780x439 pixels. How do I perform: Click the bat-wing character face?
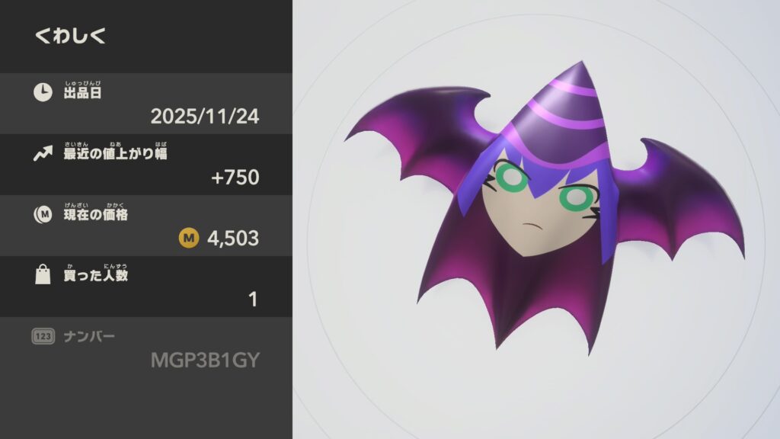tap(542, 204)
